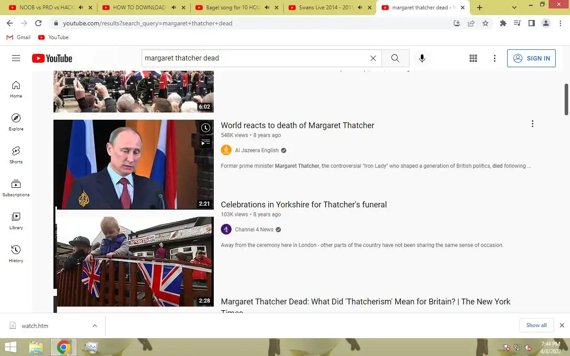The width and height of the screenshot is (570, 356).
Task: Open History in the sidebar
Action: pos(16,254)
